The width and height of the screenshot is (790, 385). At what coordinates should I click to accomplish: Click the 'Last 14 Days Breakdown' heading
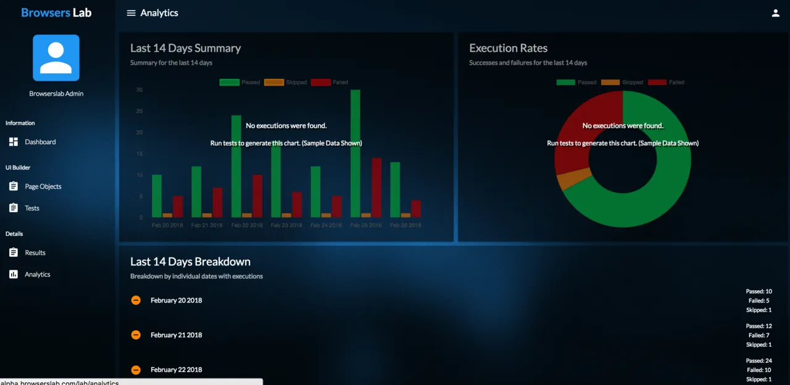tap(190, 262)
